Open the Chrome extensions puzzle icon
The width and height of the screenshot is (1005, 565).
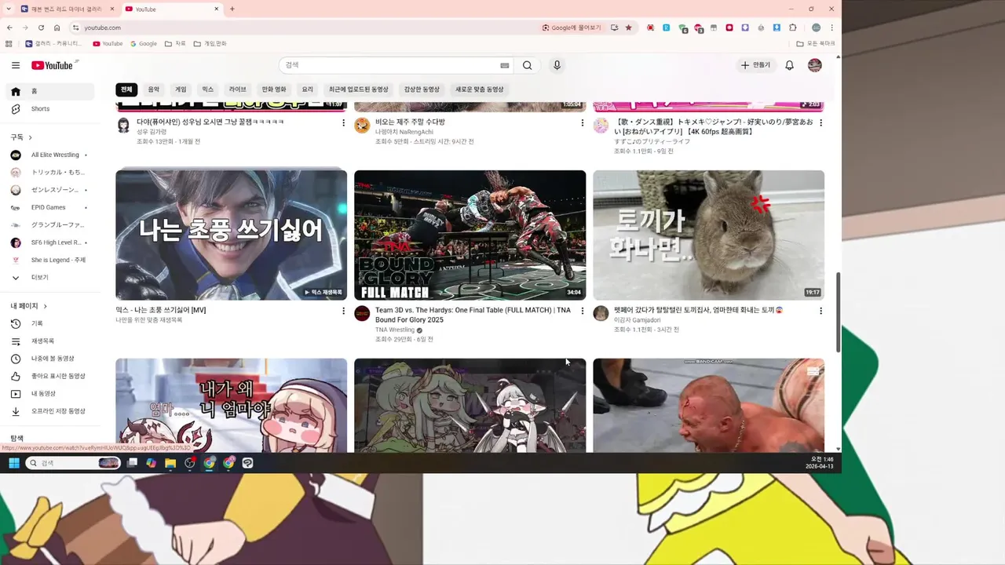(x=793, y=27)
